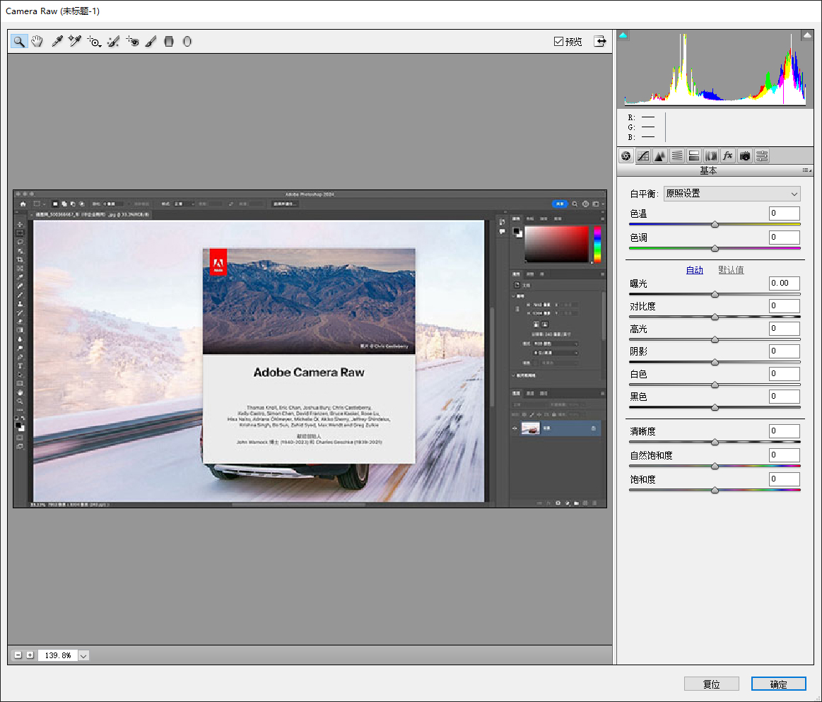
Task: Open the Detail sharpening panel
Action: [x=660, y=156]
